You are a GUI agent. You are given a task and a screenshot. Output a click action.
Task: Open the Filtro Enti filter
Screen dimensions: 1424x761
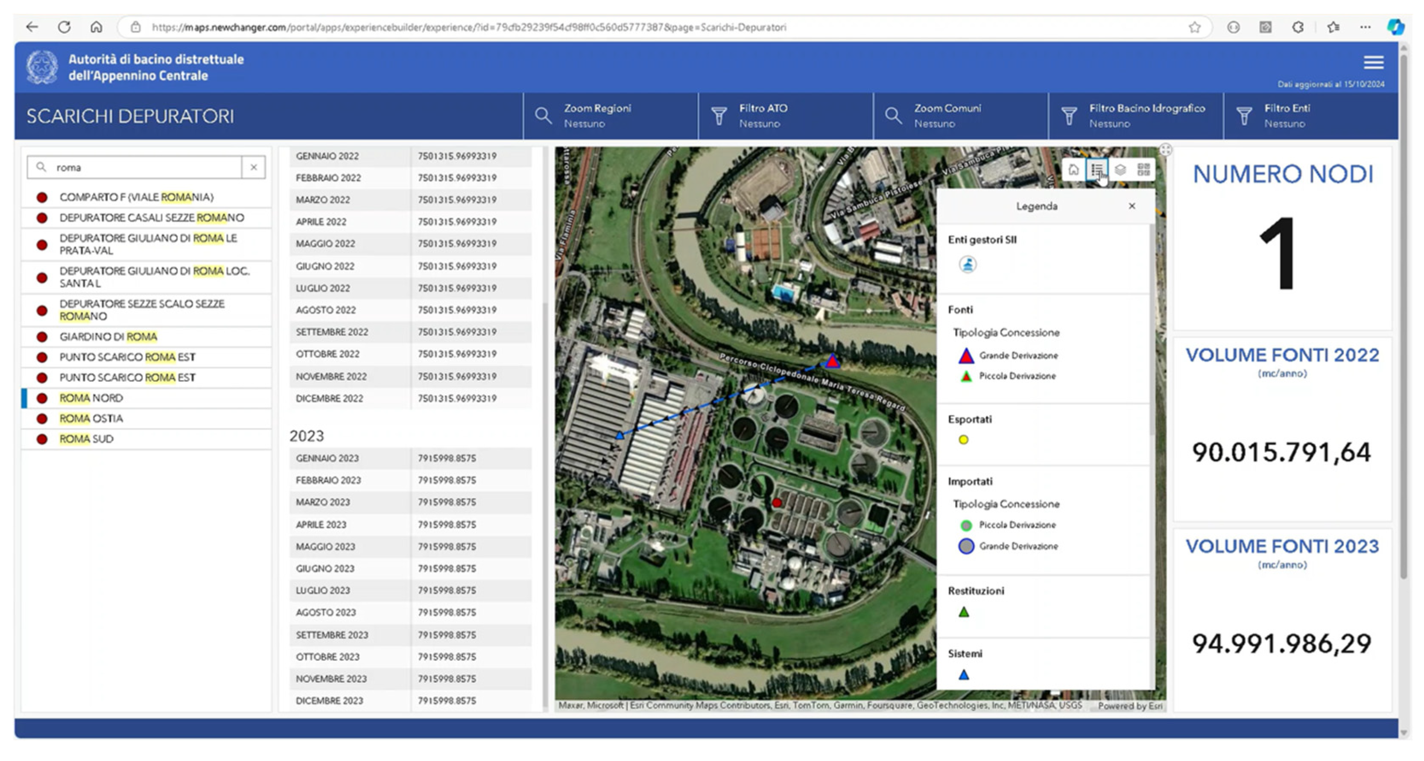pyautogui.click(x=1311, y=116)
